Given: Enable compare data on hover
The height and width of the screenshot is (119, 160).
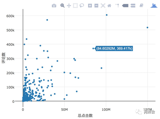Looking at the screenshot, I should click(x=133, y=6).
